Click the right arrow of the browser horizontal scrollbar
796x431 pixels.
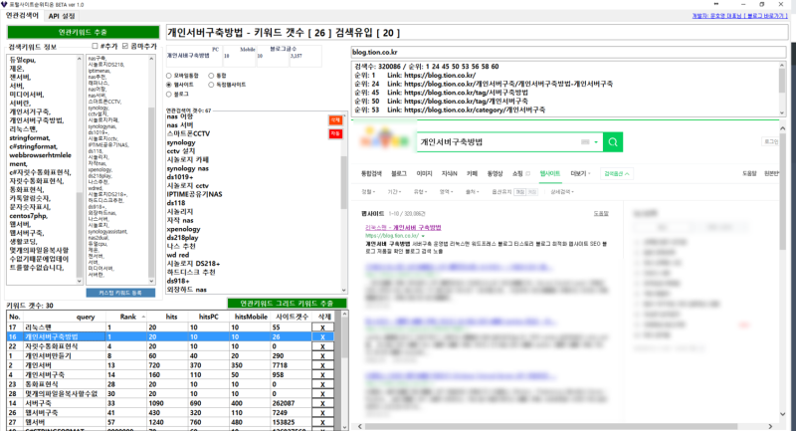770,426
